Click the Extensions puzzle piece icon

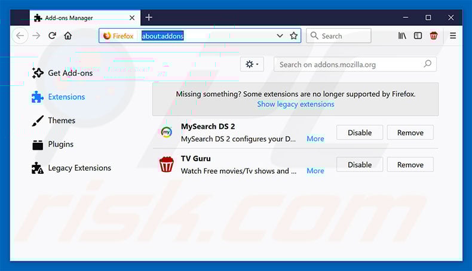click(x=38, y=97)
